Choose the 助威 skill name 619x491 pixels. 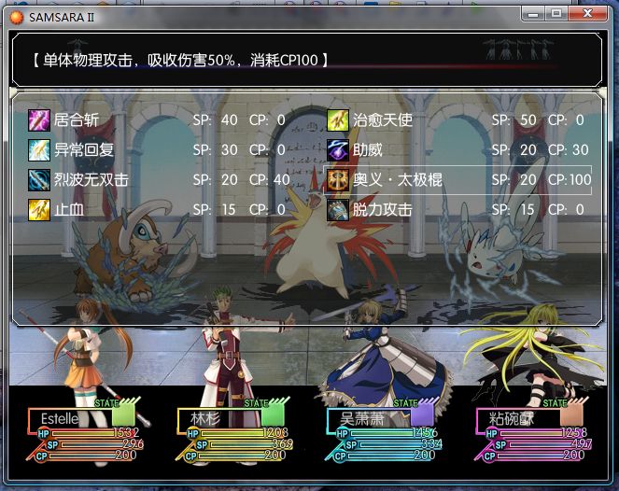(368, 150)
